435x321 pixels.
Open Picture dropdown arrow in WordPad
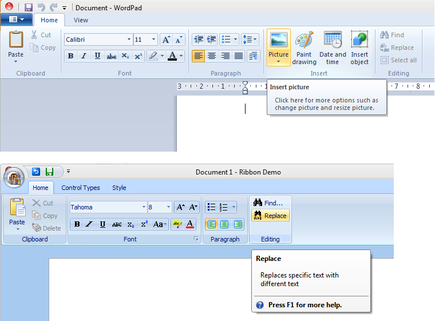pyautogui.click(x=278, y=62)
